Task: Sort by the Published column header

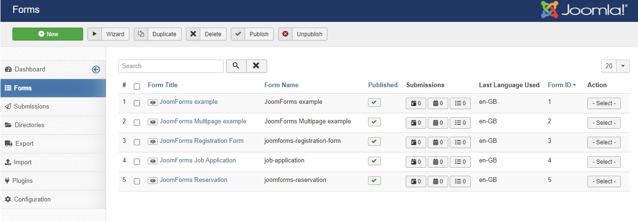Action: 383,85
